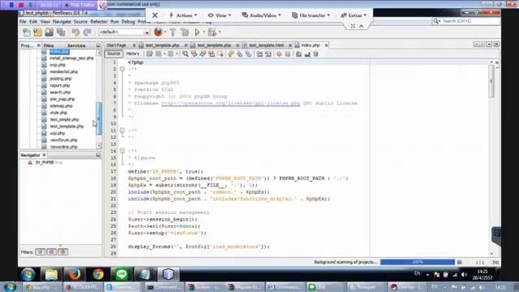Open TeamViewer File transfer dropdown
Screen dimensions: 519x292
click(311, 15)
